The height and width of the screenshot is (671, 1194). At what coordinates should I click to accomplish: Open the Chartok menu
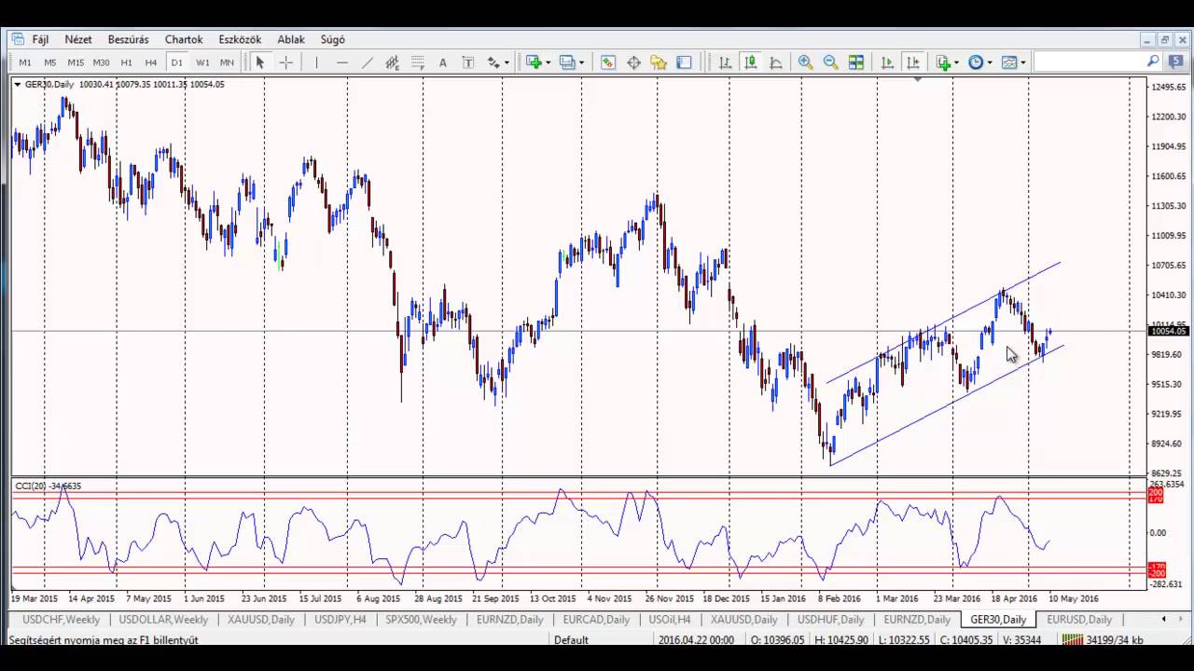pos(184,39)
